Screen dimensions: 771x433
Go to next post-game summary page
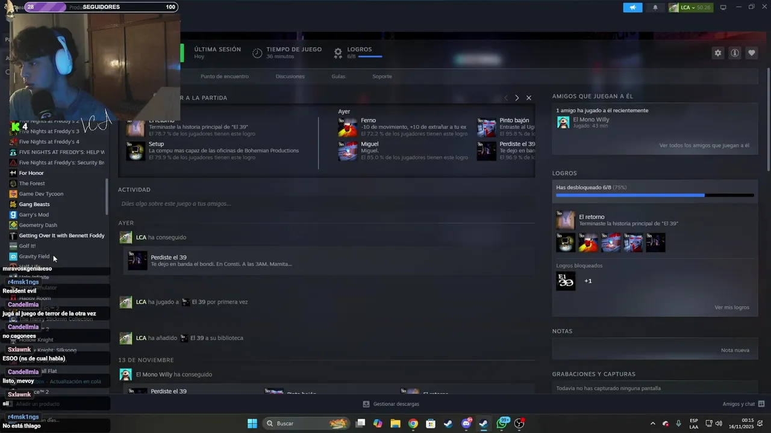tap(516, 97)
